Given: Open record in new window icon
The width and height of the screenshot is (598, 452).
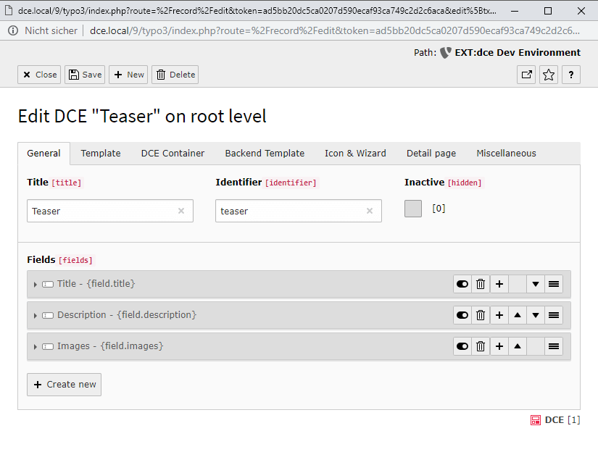Looking at the screenshot, I should coord(526,75).
